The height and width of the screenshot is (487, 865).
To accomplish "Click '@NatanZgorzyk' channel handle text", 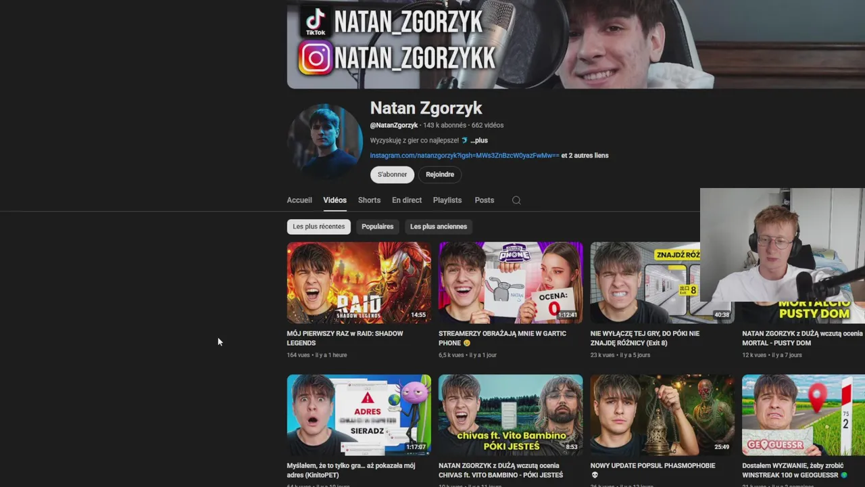I will [x=394, y=125].
